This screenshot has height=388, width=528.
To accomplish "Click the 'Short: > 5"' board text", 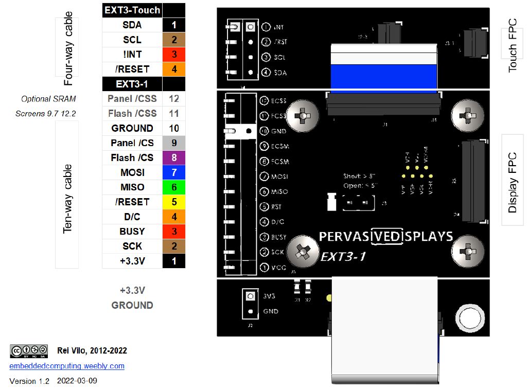I will 359,176.
